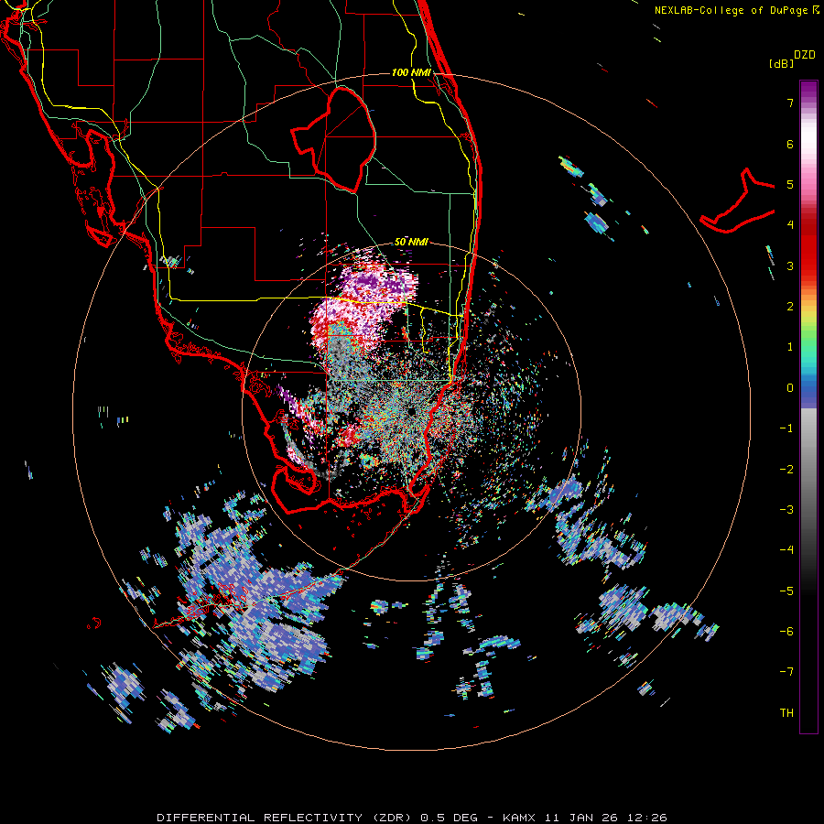Click the Differential Reflectivity product caption
Image resolution: width=824 pixels, height=824 pixels.
tap(412, 818)
